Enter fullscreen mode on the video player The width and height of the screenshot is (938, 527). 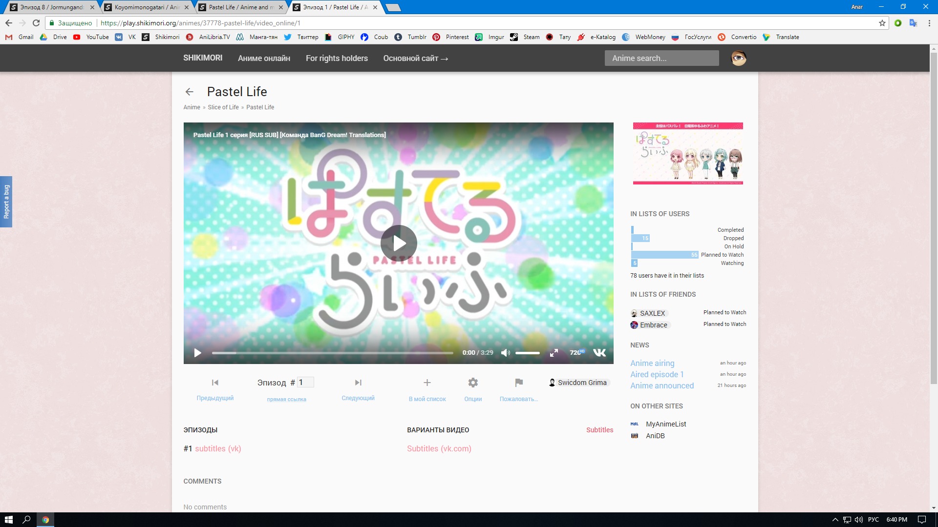(x=554, y=353)
